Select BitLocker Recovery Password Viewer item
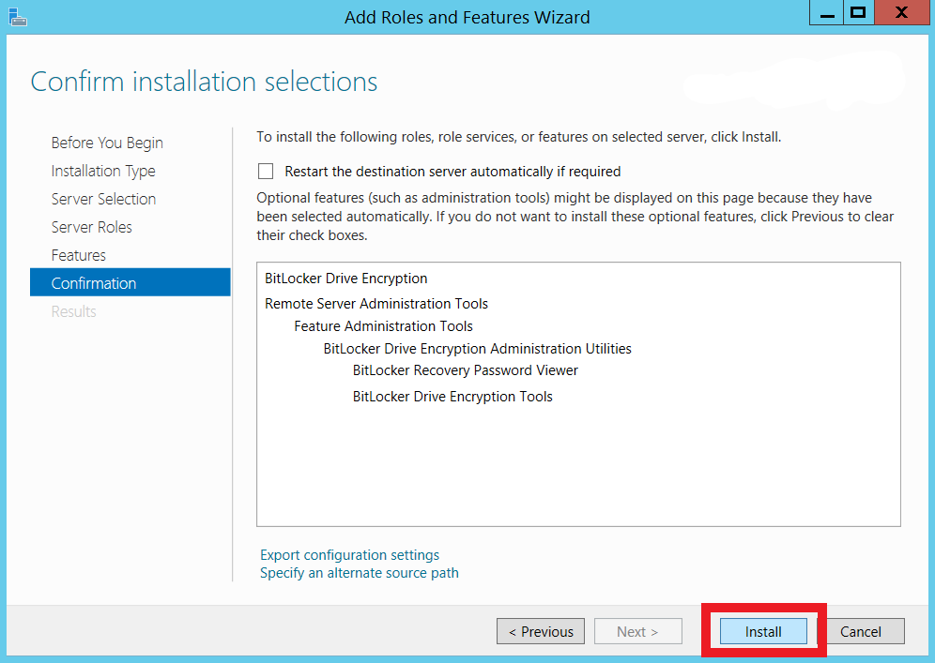935x663 pixels. coord(465,370)
